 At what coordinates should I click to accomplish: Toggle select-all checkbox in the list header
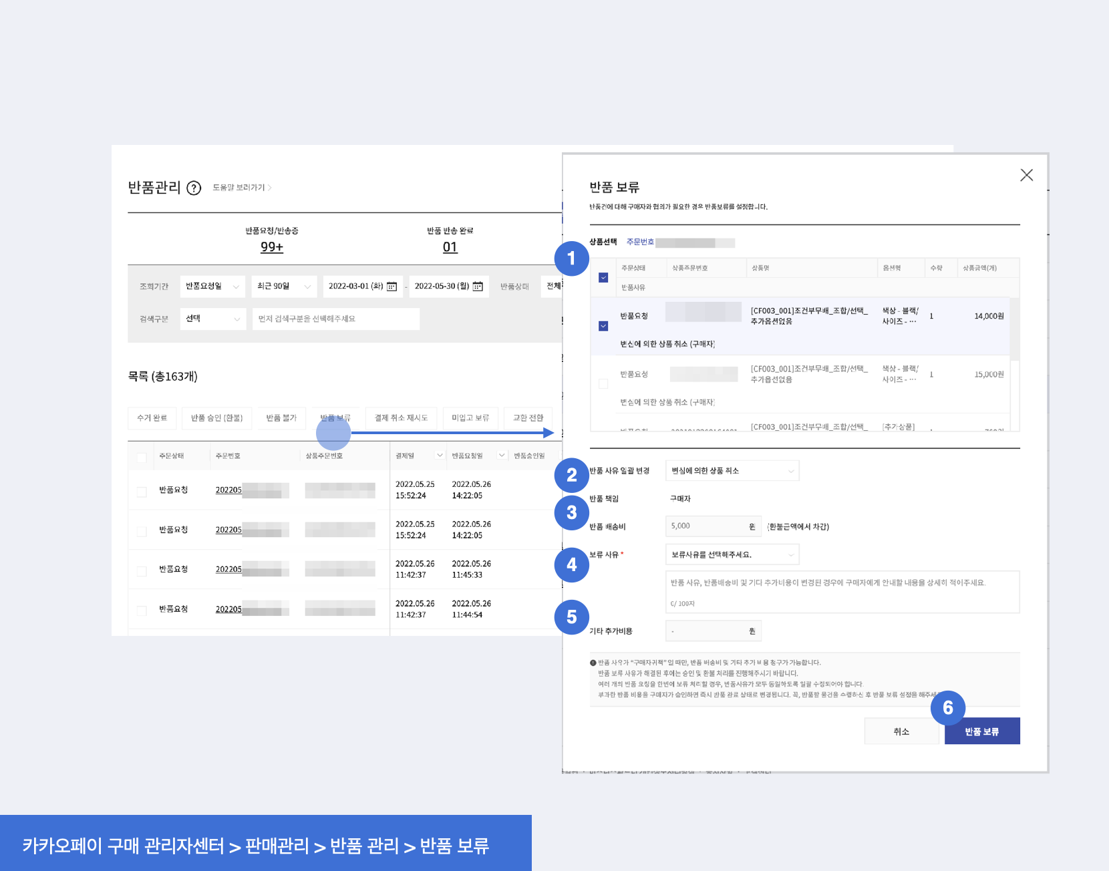(142, 457)
